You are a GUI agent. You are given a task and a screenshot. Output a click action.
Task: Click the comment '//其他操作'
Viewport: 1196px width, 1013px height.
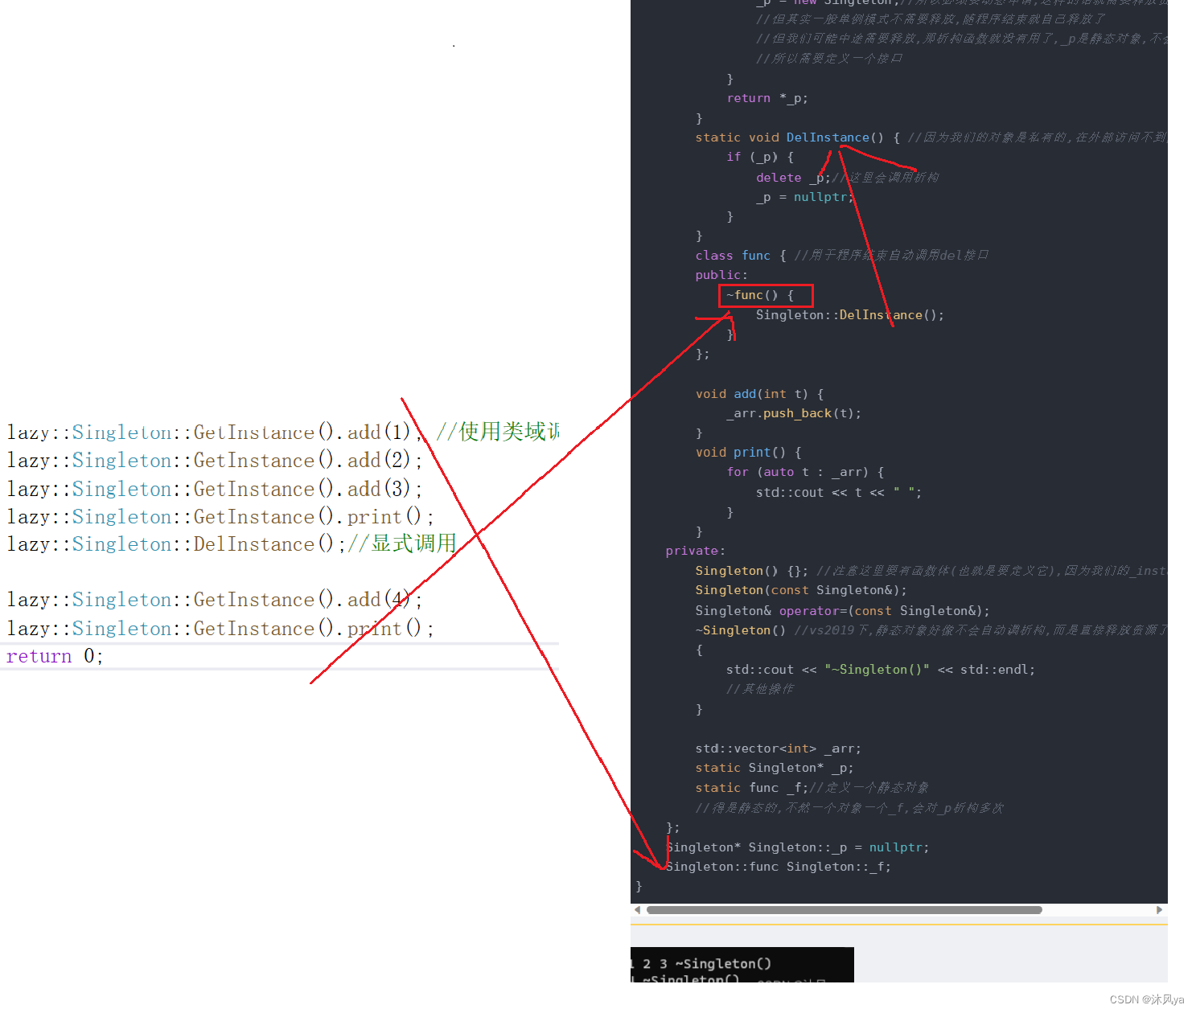760,689
